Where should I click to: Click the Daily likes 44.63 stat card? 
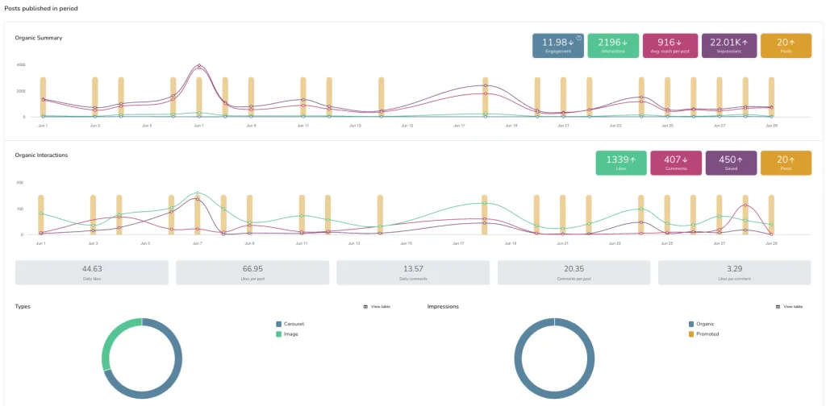pyautogui.click(x=92, y=272)
